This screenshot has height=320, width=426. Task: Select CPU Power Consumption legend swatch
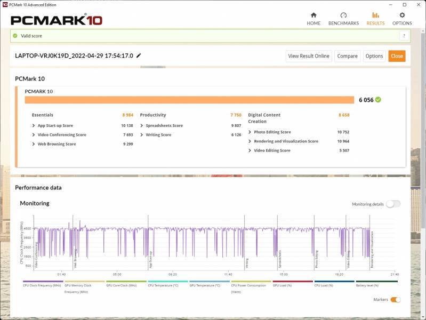251,282
